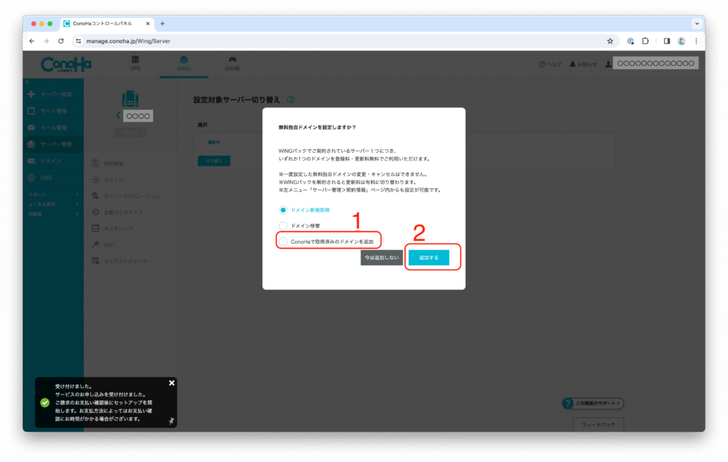Select the ConoHaコントロールパネル browser tab
728x462 pixels.
click(107, 23)
